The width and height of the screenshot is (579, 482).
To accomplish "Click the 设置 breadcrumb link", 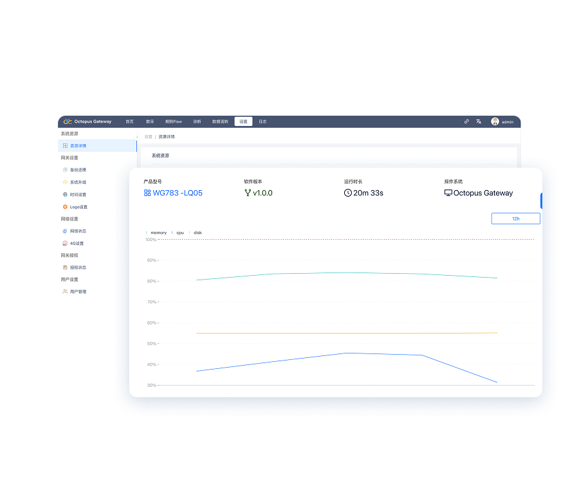I will pos(148,137).
